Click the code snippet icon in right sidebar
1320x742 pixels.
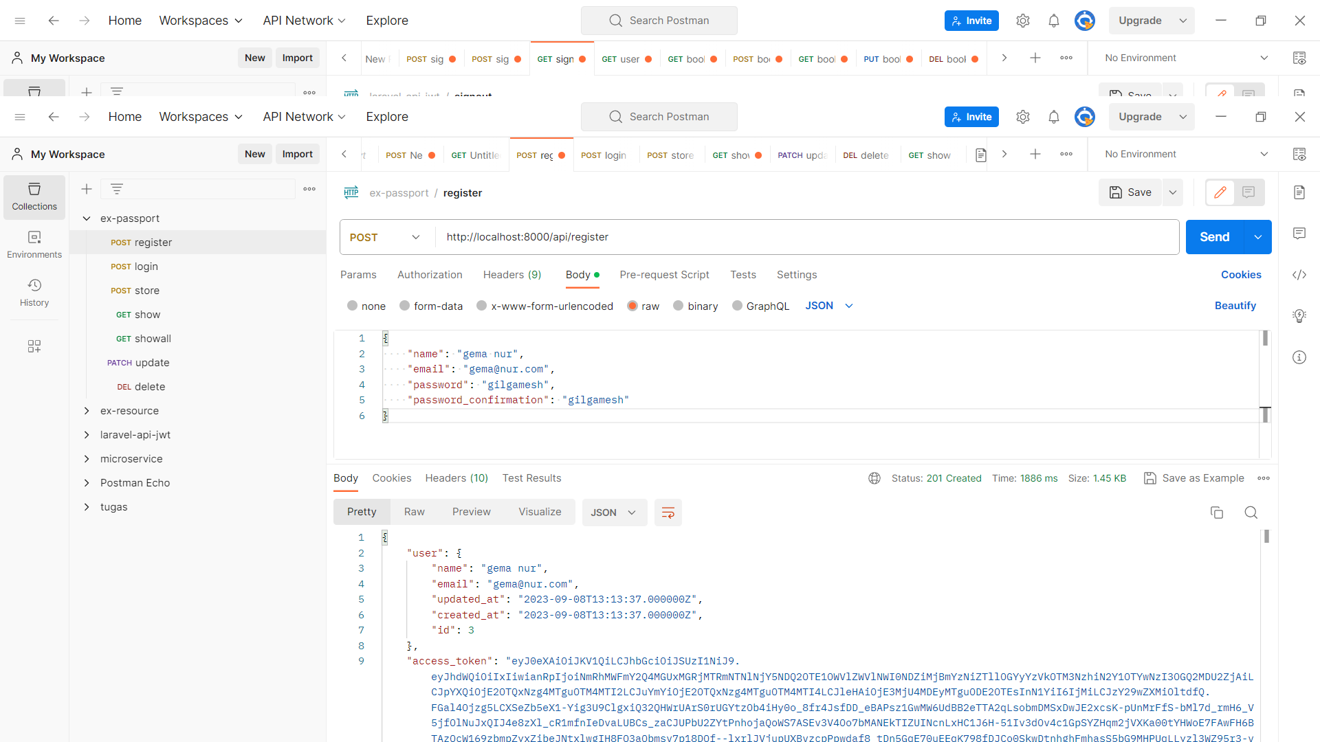tap(1299, 275)
